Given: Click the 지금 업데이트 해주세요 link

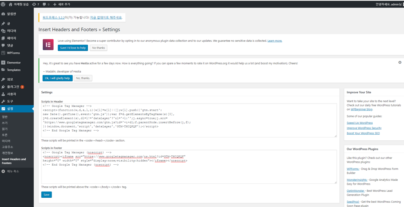Looking at the screenshot, I should coord(106,17).
